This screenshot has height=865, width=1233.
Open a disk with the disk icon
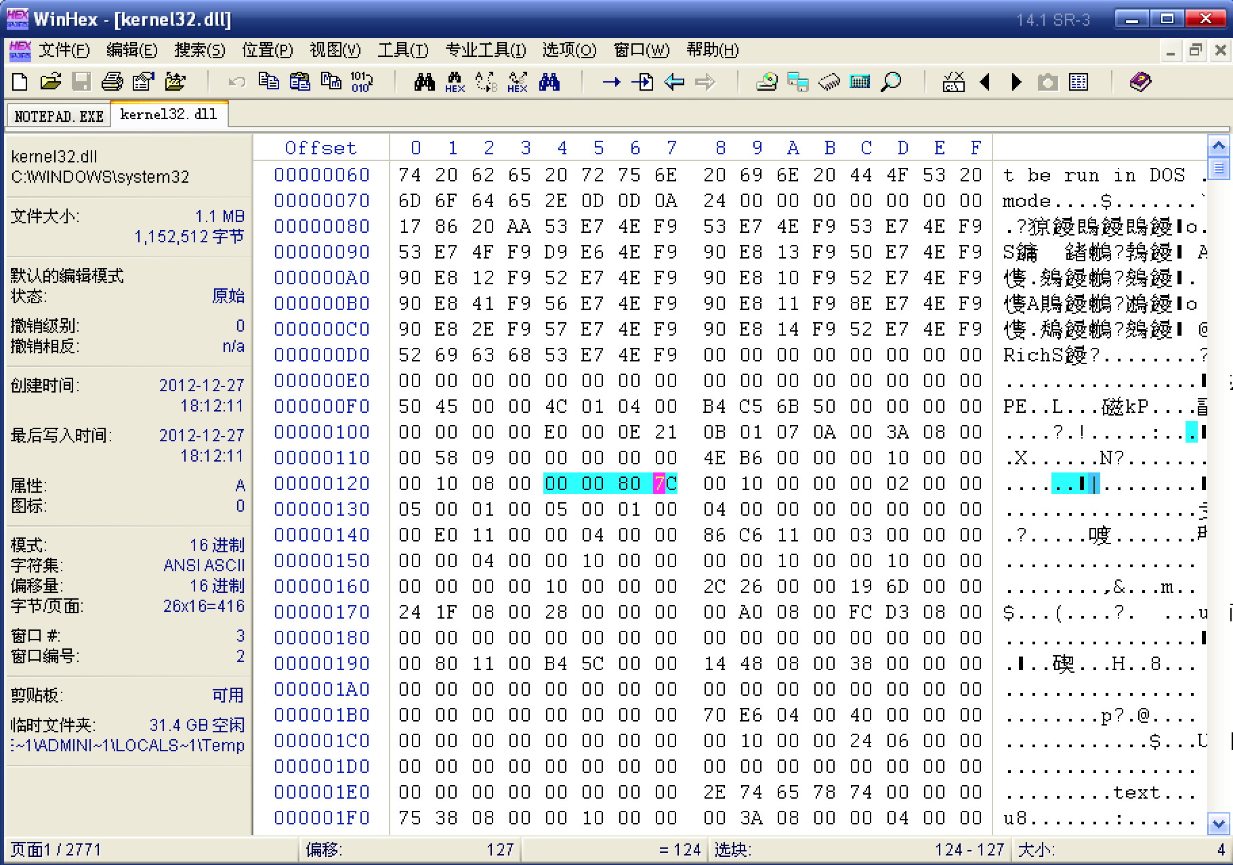coord(765,81)
